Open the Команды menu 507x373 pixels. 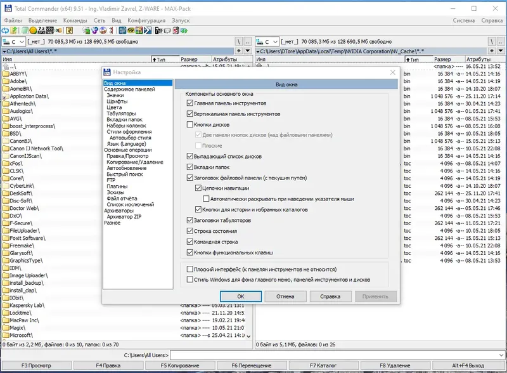click(75, 20)
